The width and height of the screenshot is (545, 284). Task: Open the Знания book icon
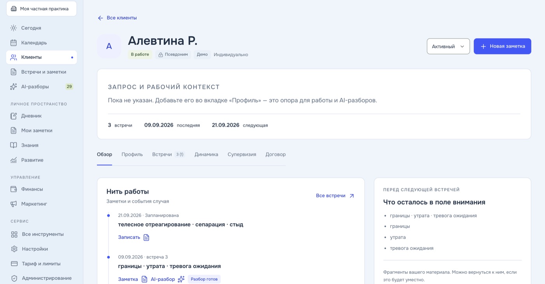tap(14, 145)
